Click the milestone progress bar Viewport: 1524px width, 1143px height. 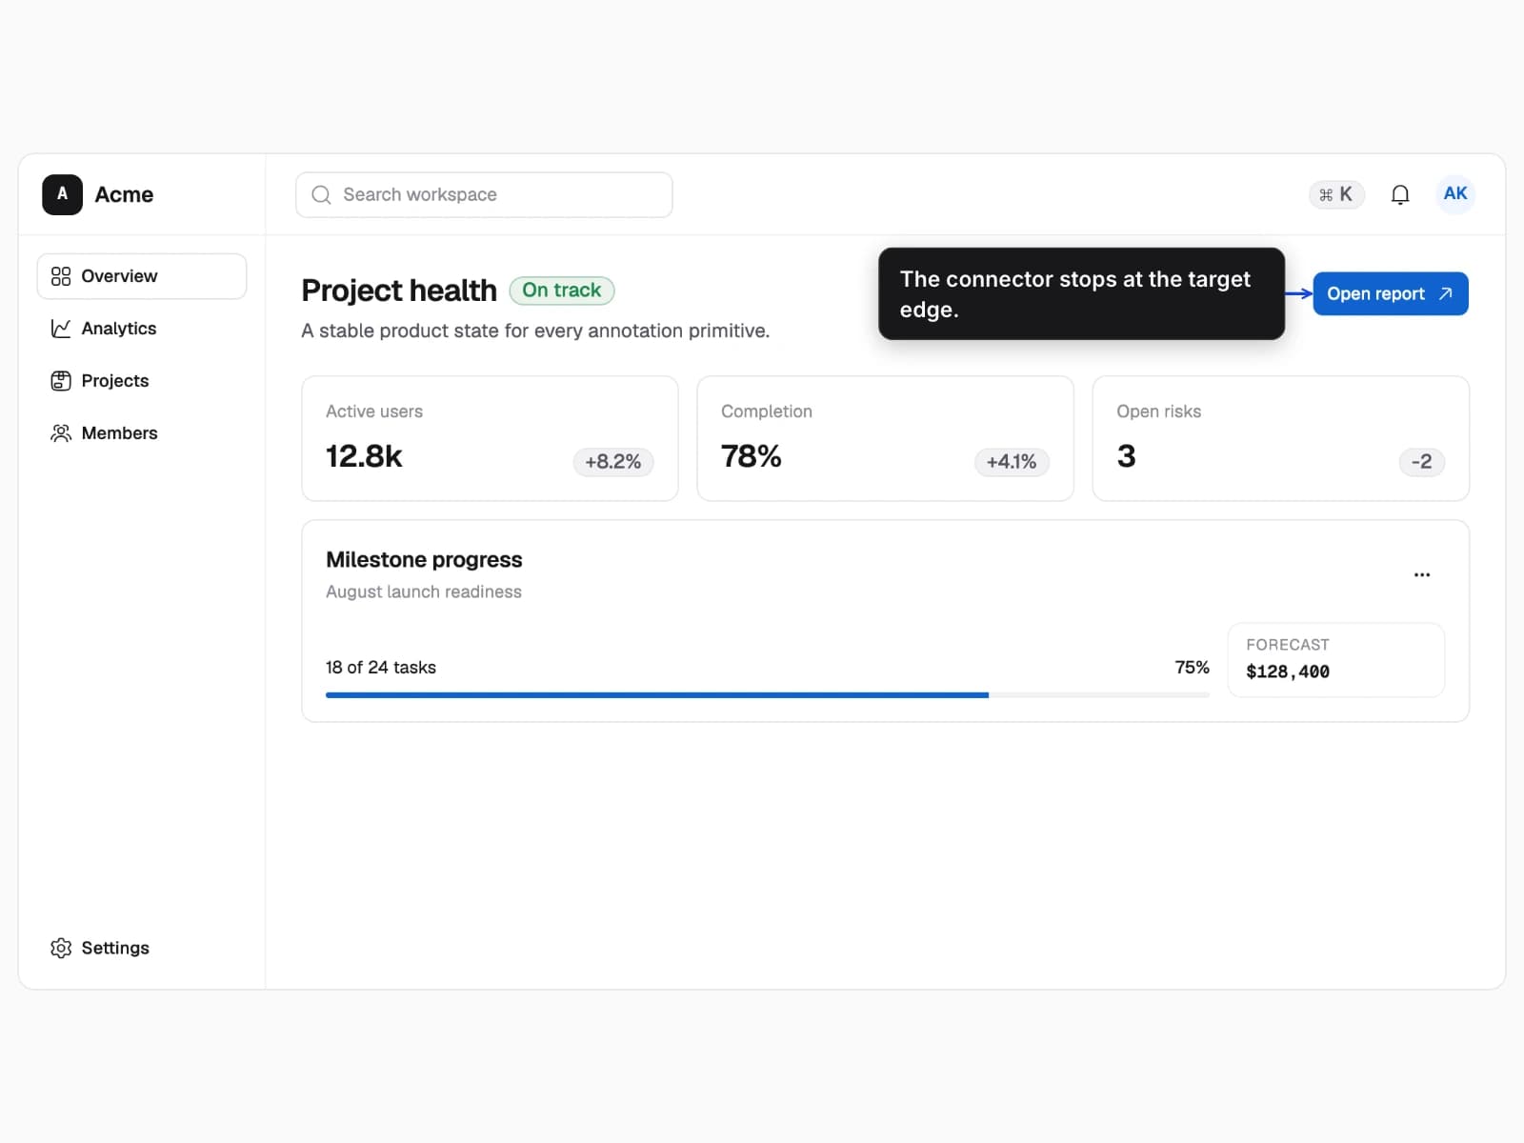click(x=767, y=695)
